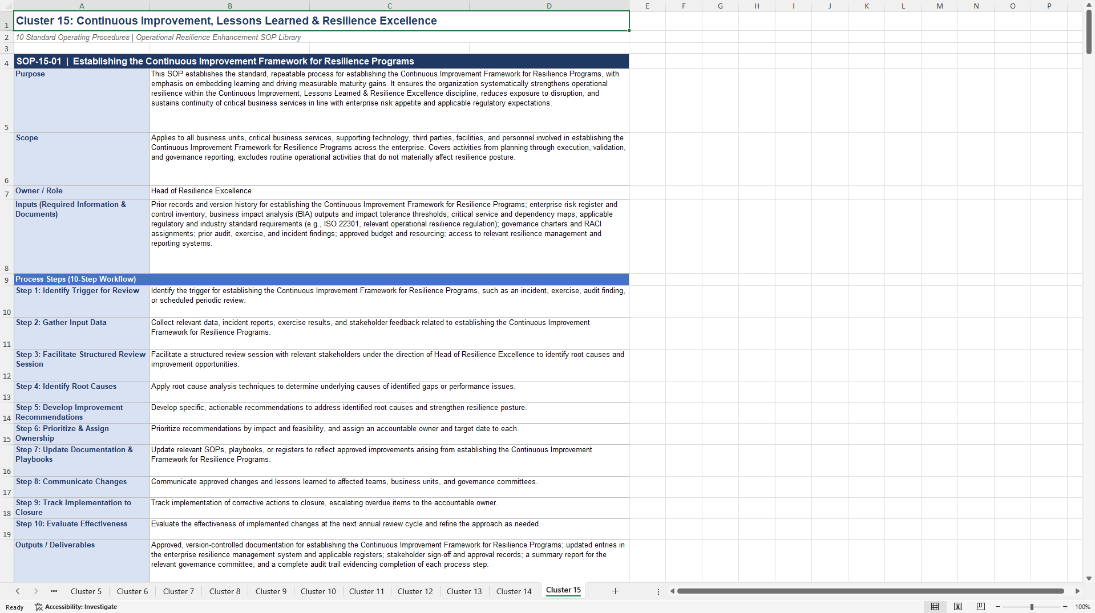Select 'Step 6: Prioritize & Assign Ownership'
This screenshot has height=613, width=1095.
pos(82,434)
